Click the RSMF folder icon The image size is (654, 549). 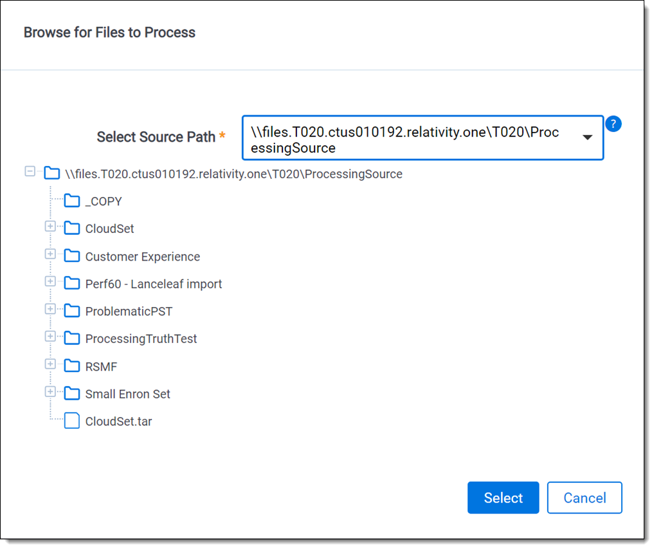pos(72,366)
